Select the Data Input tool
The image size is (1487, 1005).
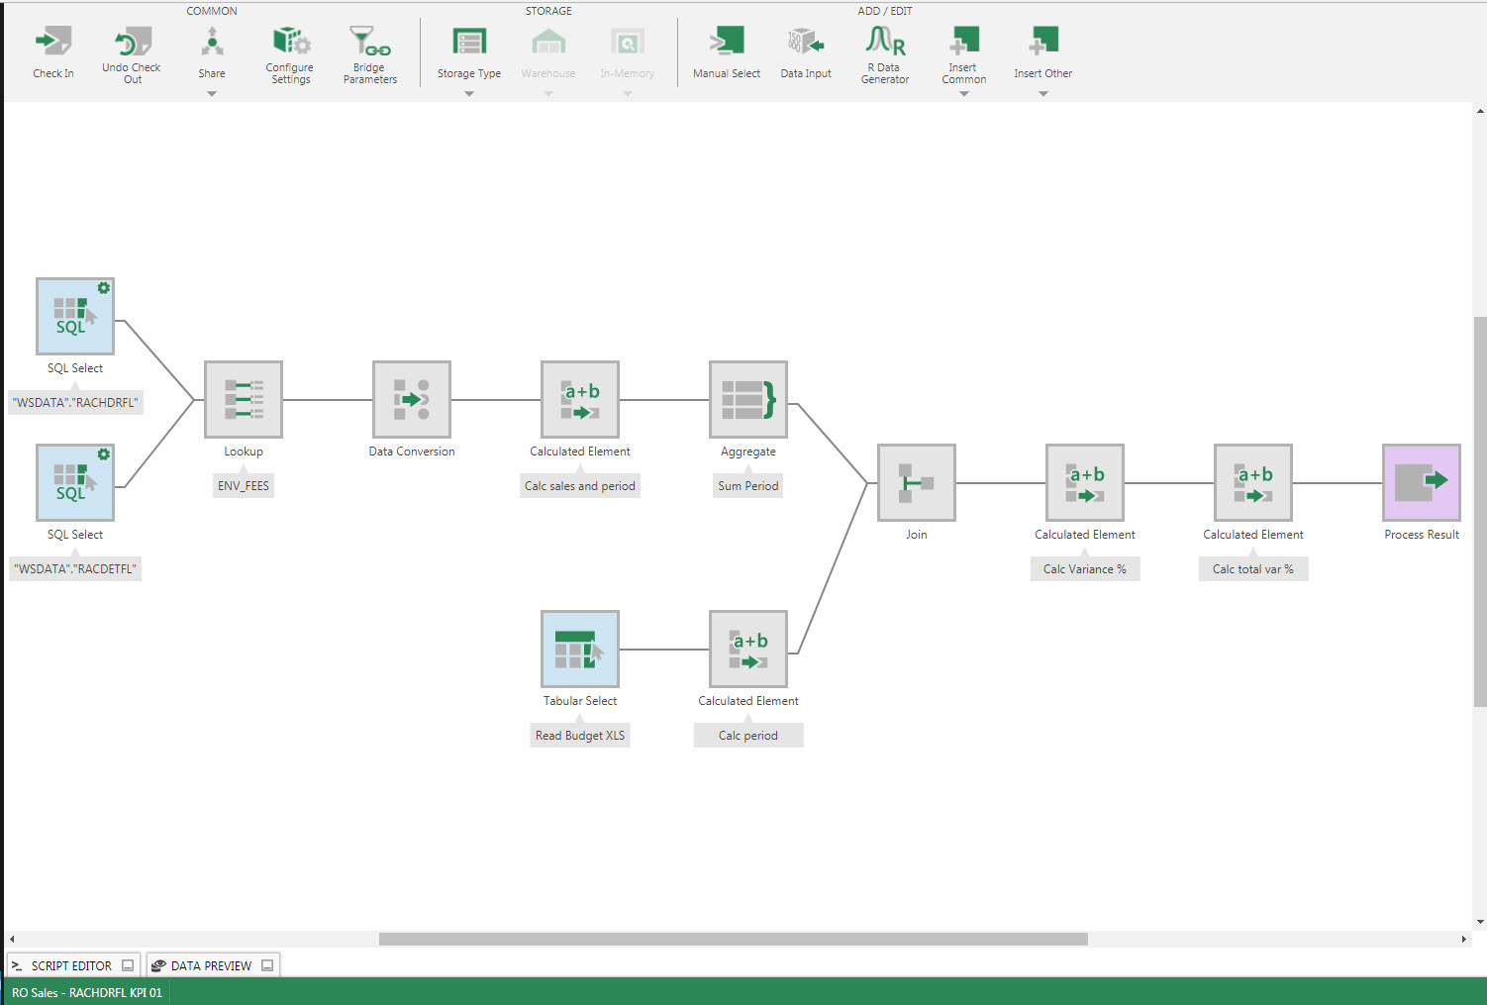[x=806, y=43]
